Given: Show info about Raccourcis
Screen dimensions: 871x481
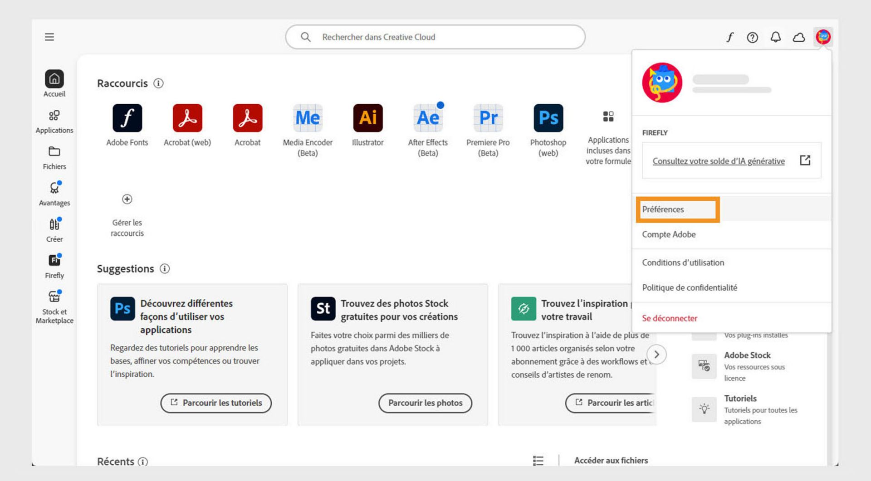Looking at the screenshot, I should coord(158,83).
